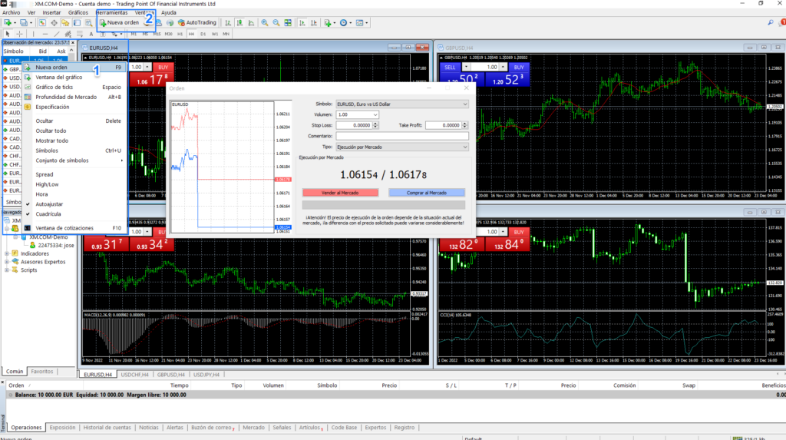Click the Vender al Mercado button

(x=340, y=193)
